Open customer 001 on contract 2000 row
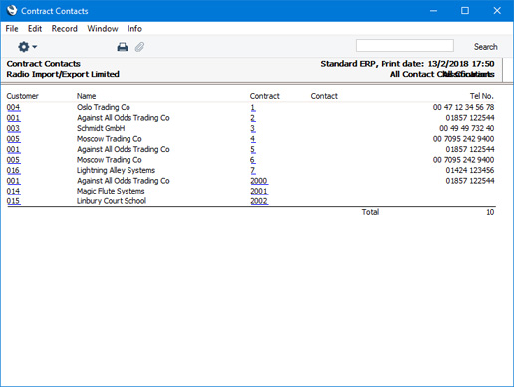Screen dimensions: 514x387 pyautogui.click(x=13, y=181)
